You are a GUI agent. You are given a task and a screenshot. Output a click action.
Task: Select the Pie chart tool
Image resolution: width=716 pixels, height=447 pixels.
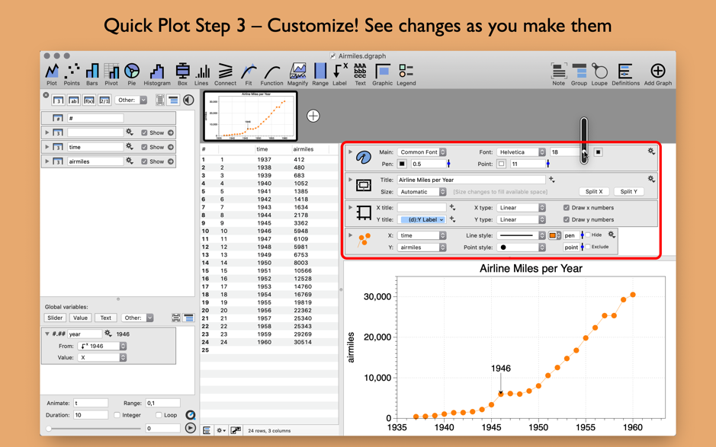coord(133,69)
